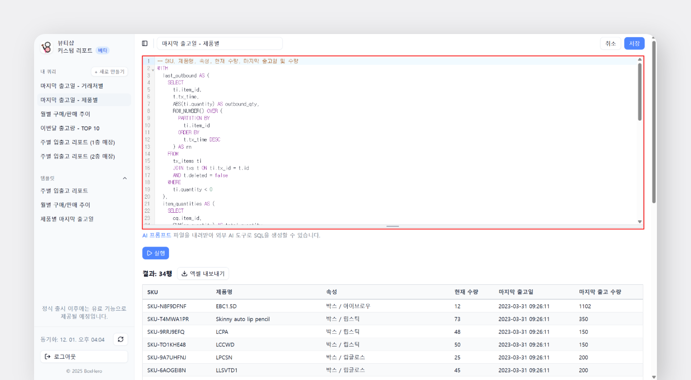
Task: Click the sync refresh icon next to 동기화 time
Action: pos(120,339)
